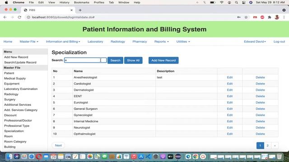The image size is (289, 162).
Task: Go to the Pharmacy nav item
Action: click(x=140, y=41)
